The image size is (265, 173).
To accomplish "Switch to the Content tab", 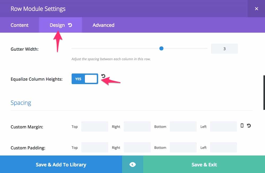I will point(20,25).
